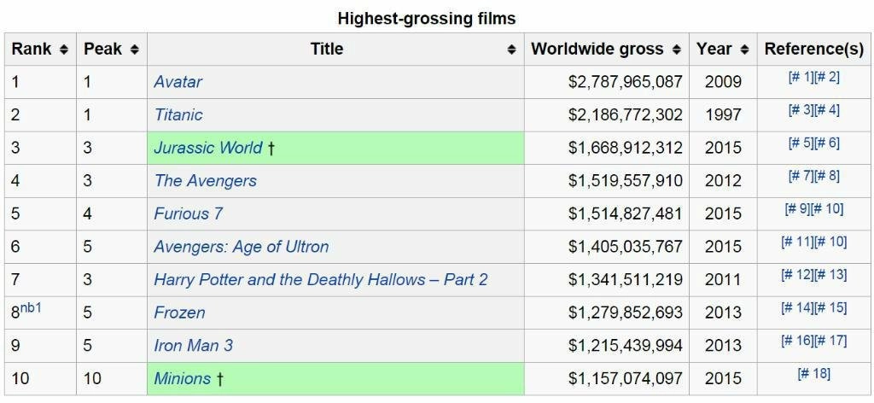This screenshot has height=403, width=874.
Task: Open the Avatar film link
Action: (x=178, y=82)
